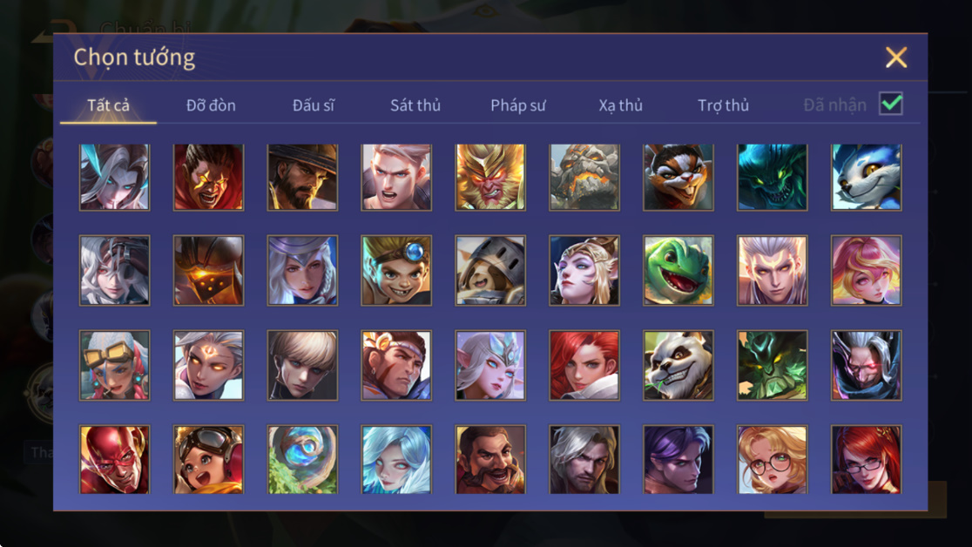Select the Tất cả tab
This screenshot has width=972, height=547.
(x=109, y=105)
